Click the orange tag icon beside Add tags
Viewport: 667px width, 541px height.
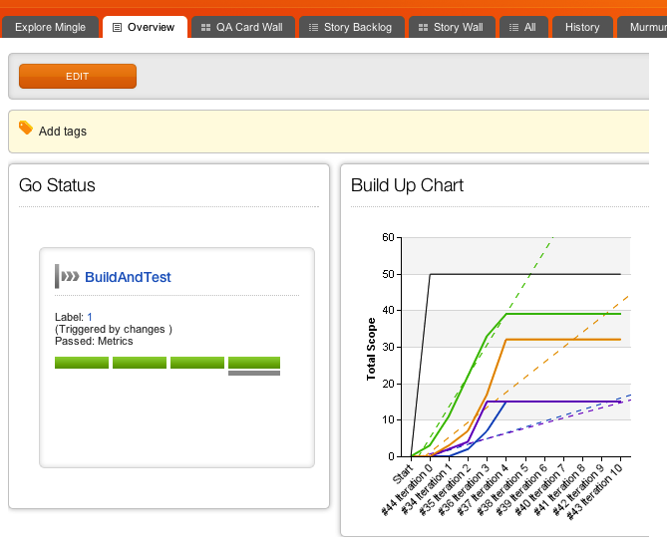(26, 129)
